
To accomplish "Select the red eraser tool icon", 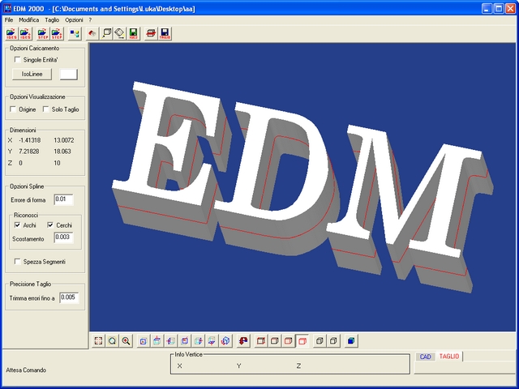I will (x=92, y=33).
